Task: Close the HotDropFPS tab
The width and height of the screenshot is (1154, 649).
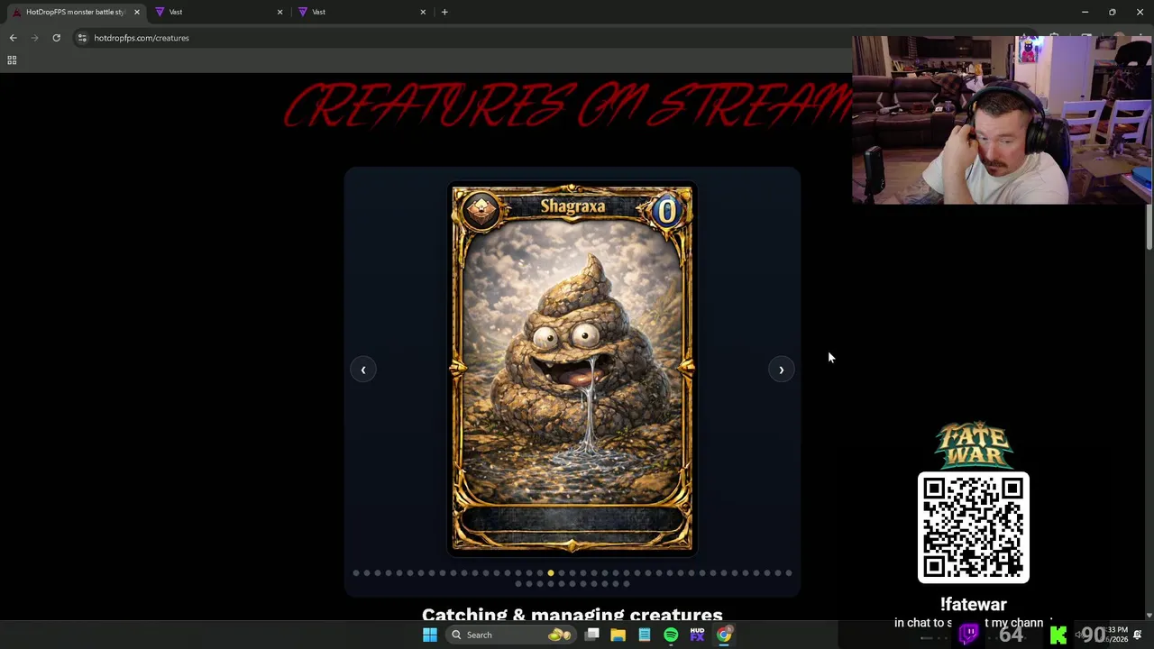Action: (x=137, y=12)
